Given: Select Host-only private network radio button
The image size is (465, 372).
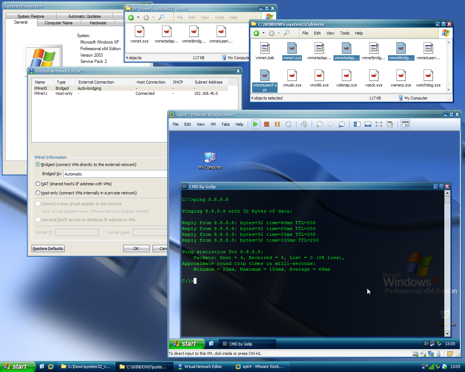Looking at the screenshot, I should pyautogui.click(x=38, y=193).
